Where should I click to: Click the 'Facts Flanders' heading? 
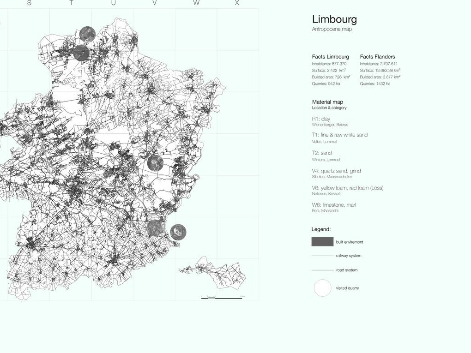(x=378, y=57)
